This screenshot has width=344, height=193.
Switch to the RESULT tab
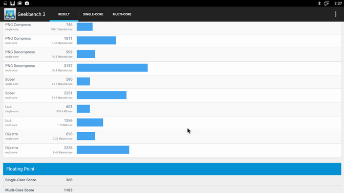pos(64,14)
